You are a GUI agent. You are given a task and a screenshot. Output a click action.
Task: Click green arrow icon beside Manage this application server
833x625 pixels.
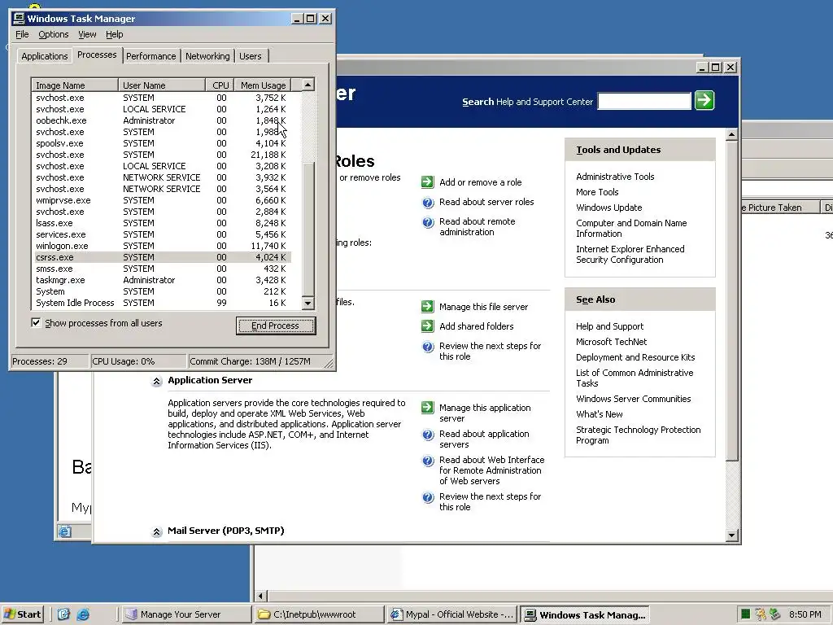point(428,408)
